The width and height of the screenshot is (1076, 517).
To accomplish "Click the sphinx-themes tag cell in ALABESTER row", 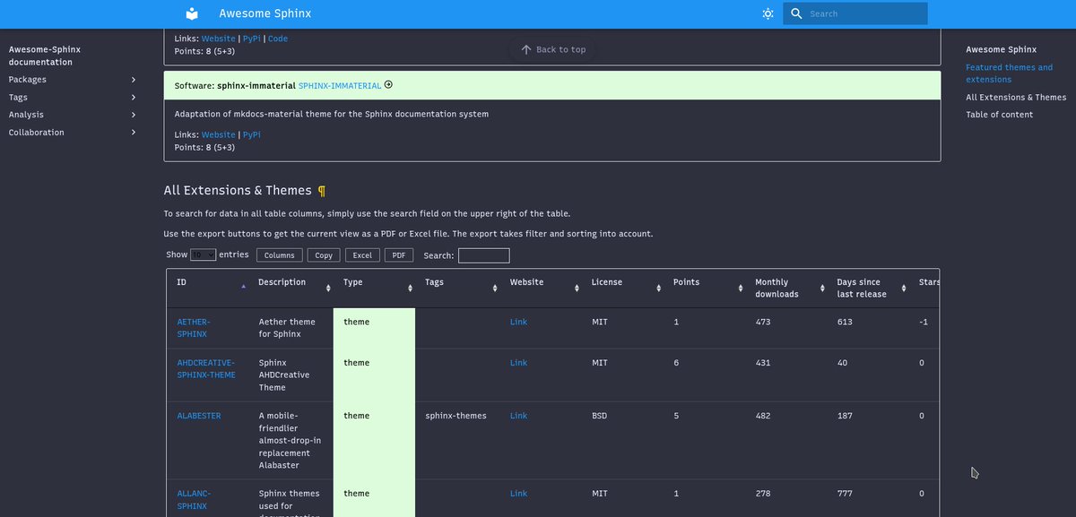I will 456,416.
